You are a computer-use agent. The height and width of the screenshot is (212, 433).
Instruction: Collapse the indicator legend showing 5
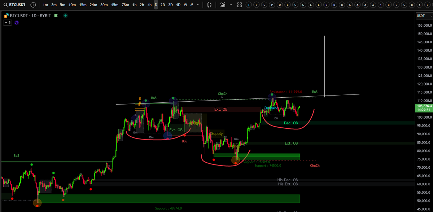click(x=7, y=22)
